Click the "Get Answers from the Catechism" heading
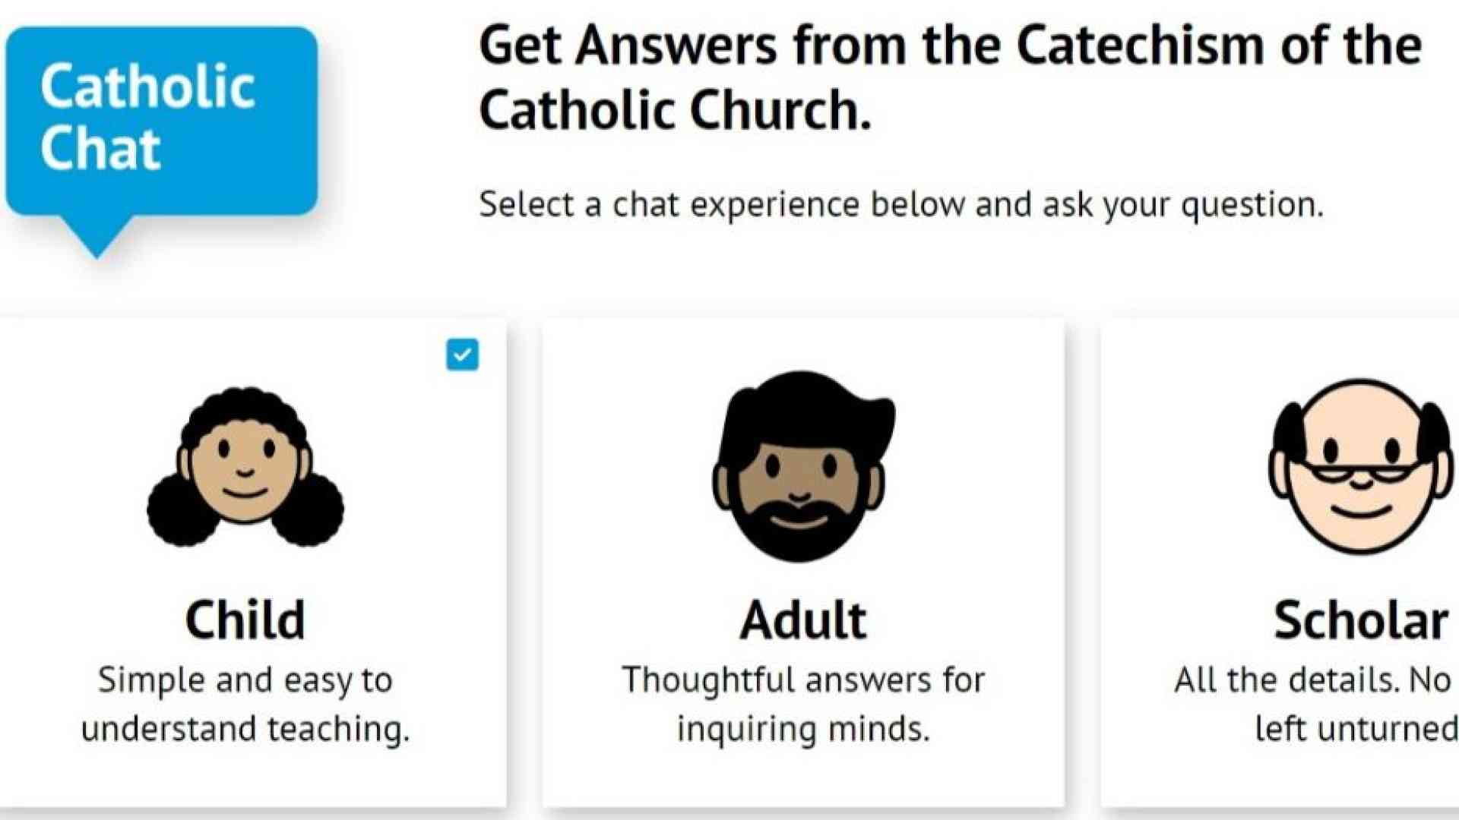 950,46
